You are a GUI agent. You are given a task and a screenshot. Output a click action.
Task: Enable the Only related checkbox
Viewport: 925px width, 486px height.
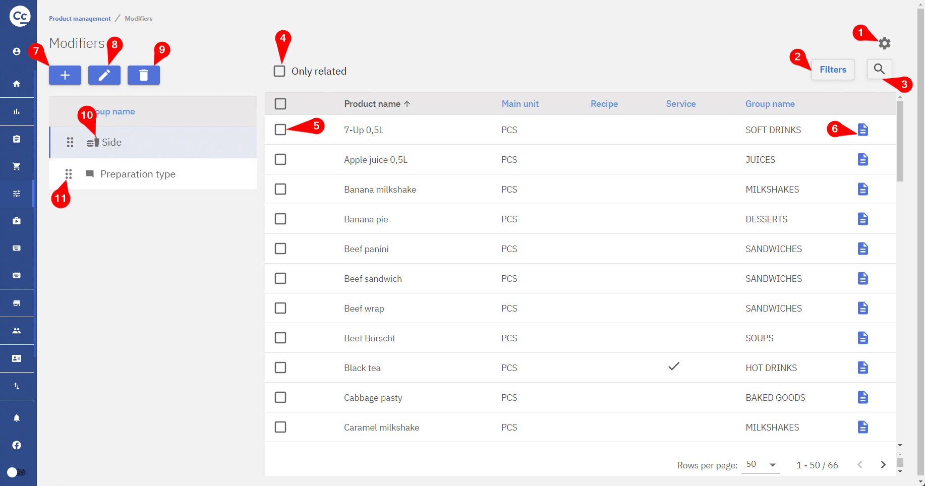click(279, 71)
